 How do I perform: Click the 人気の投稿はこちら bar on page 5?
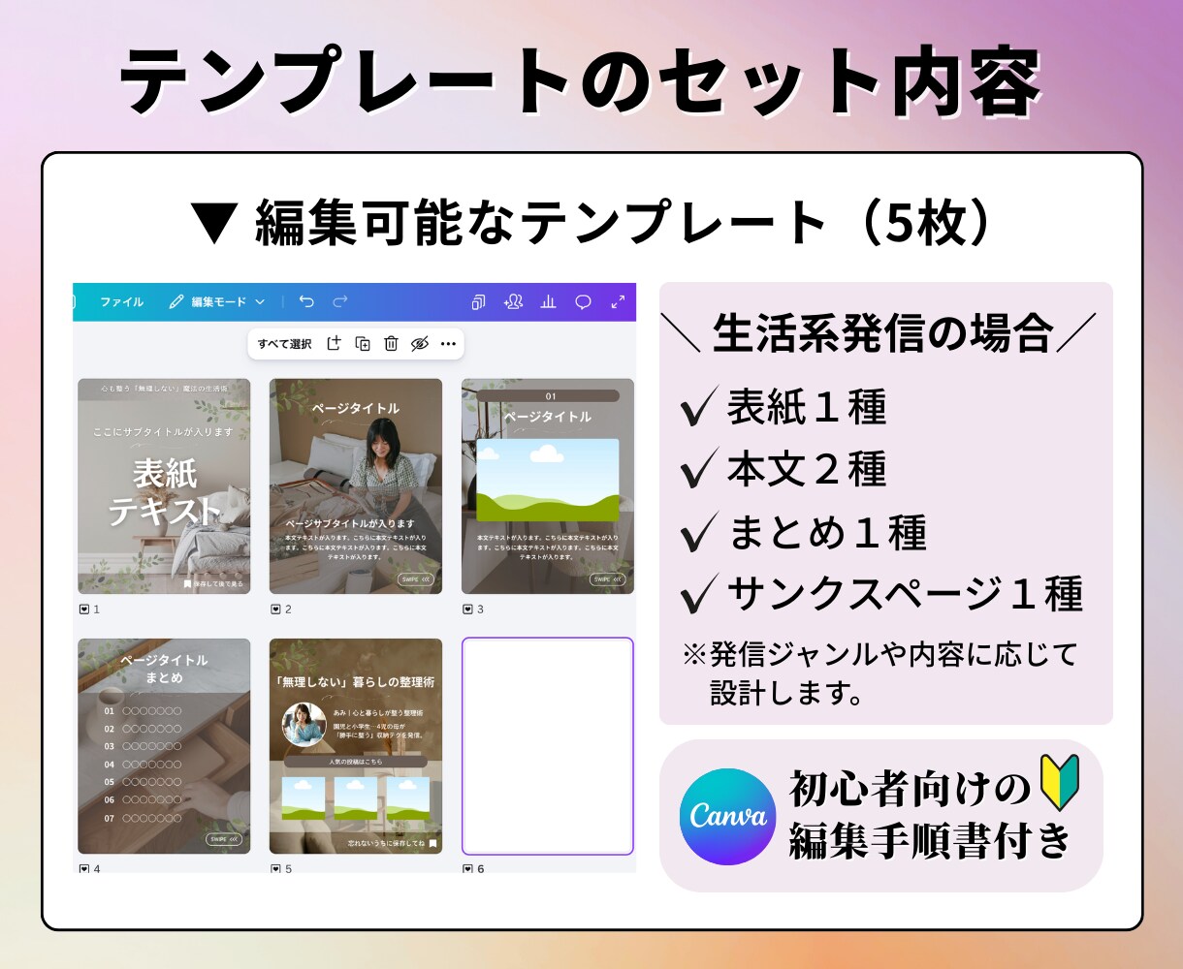(x=356, y=762)
